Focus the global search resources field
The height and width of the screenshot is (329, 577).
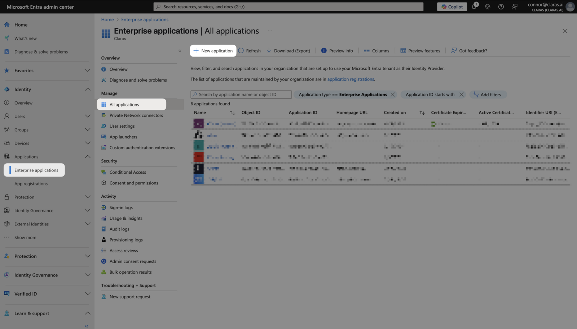(288, 6)
